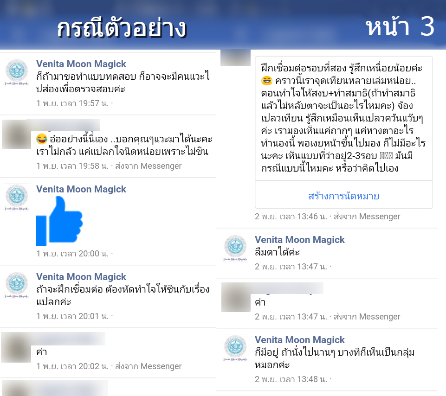
Task: Click avatar beside the 13:48 reply
Action: coord(235,348)
